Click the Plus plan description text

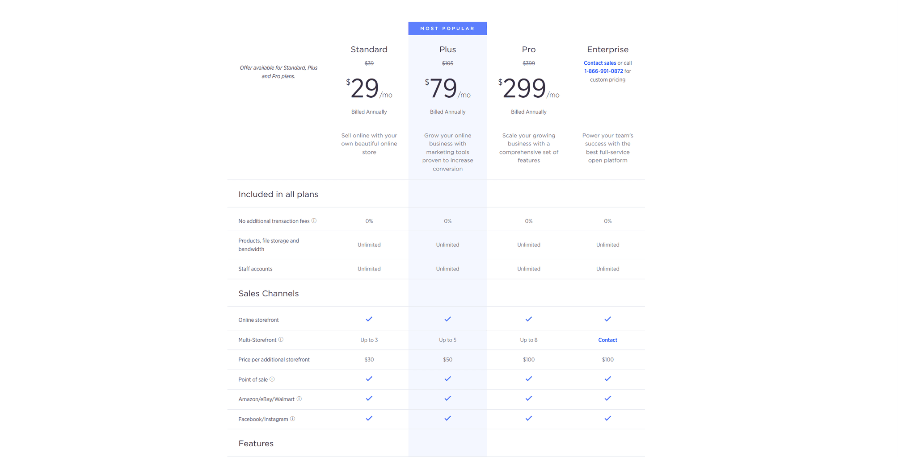pyautogui.click(x=447, y=152)
